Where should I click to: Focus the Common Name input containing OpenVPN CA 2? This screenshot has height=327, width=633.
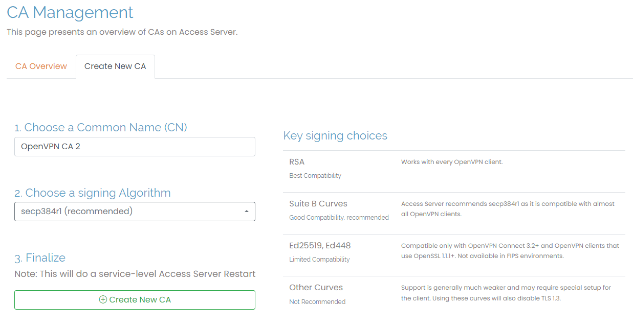[134, 147]
